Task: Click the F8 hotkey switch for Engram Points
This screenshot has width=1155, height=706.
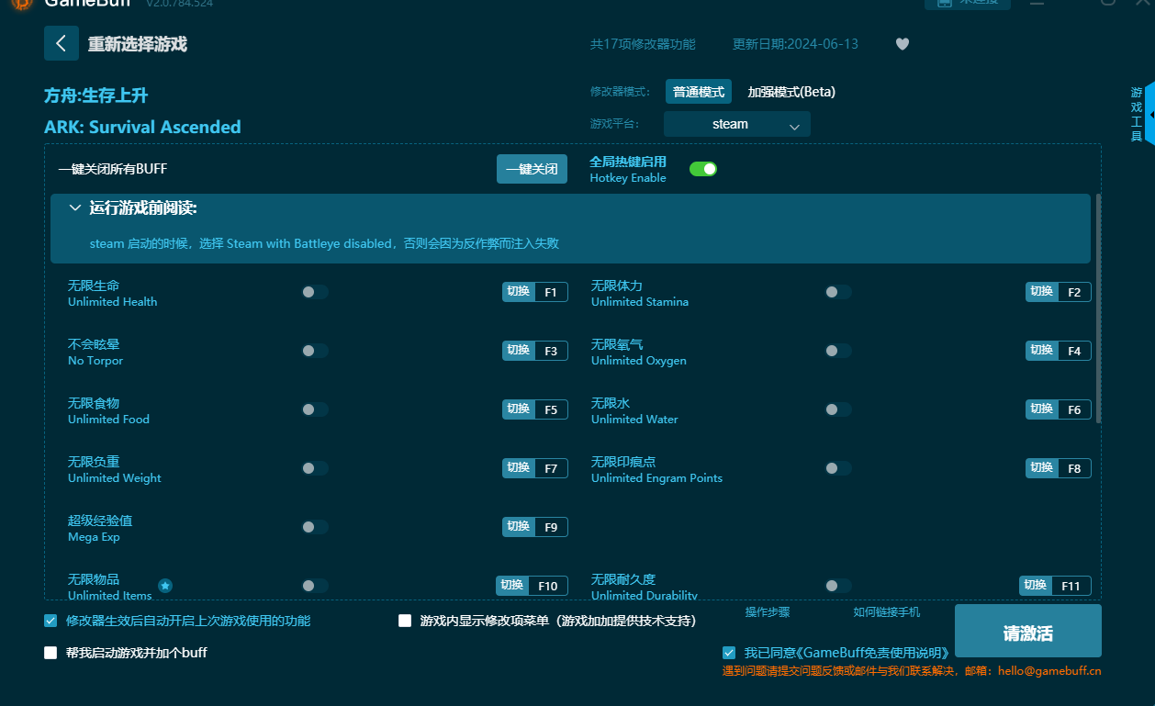Action: coord(1058,468)
